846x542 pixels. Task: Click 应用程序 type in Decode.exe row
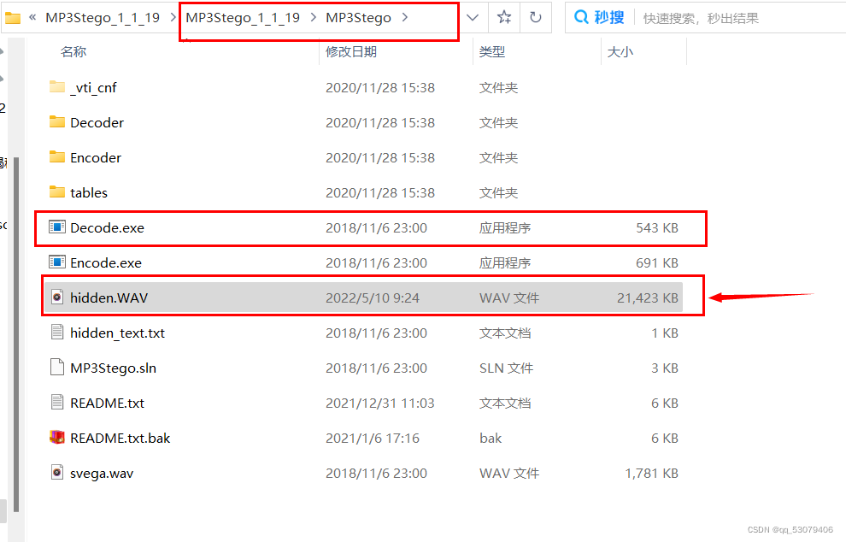(505, 227)
